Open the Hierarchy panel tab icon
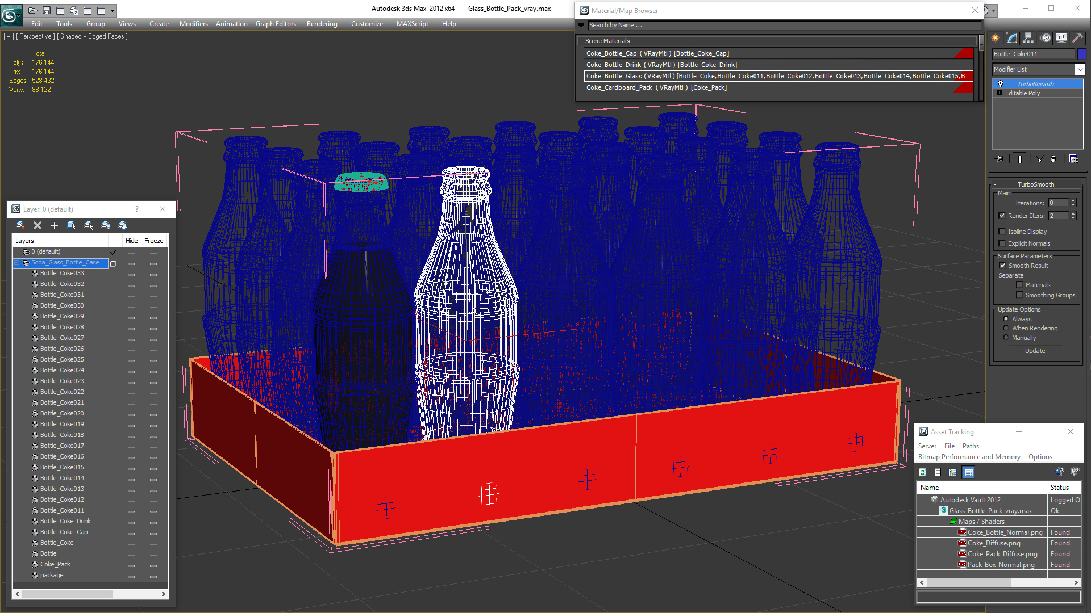The image size is (1091, 613). (x=1028, y=38)
